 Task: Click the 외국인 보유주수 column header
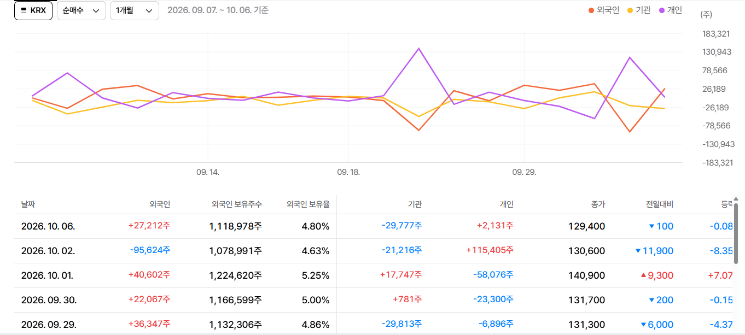pyautogui.click(x=237, y=204)
